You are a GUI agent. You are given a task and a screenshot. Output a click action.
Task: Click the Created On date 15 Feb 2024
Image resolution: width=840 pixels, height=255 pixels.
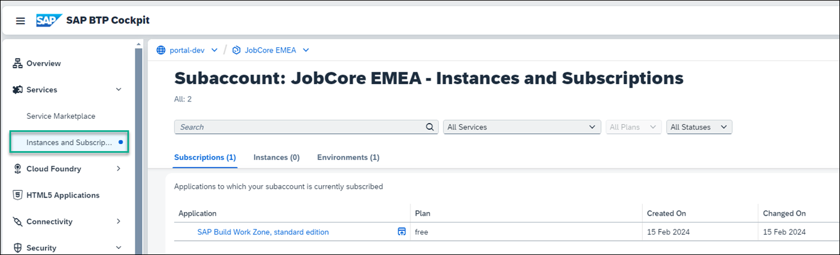pyautogui.click(x=669, y=232)
